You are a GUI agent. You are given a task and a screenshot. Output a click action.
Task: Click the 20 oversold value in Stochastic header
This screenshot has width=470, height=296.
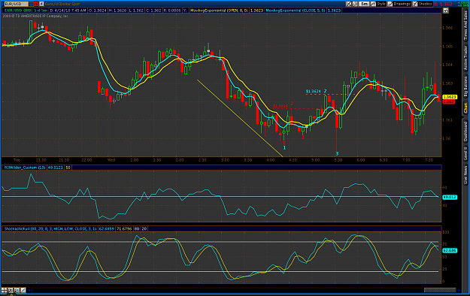(x=144, y=228)
